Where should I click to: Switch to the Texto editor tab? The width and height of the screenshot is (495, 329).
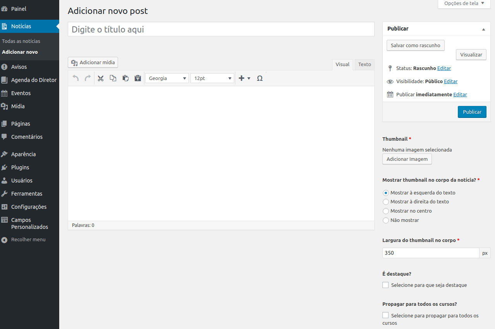364,65
